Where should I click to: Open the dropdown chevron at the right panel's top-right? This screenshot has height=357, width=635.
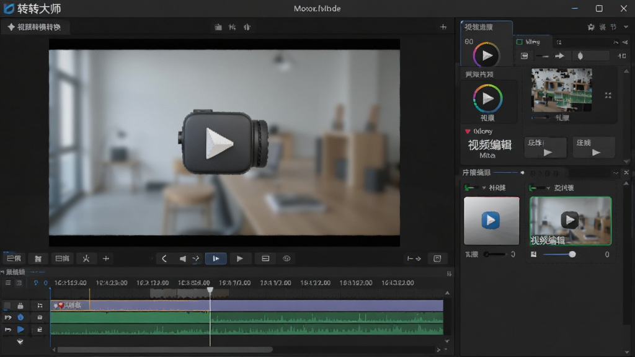coord(626,27)
